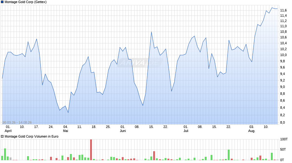Click the x-axis month label 'Juni'
The image size is (292, 163).
click(123, 131)
